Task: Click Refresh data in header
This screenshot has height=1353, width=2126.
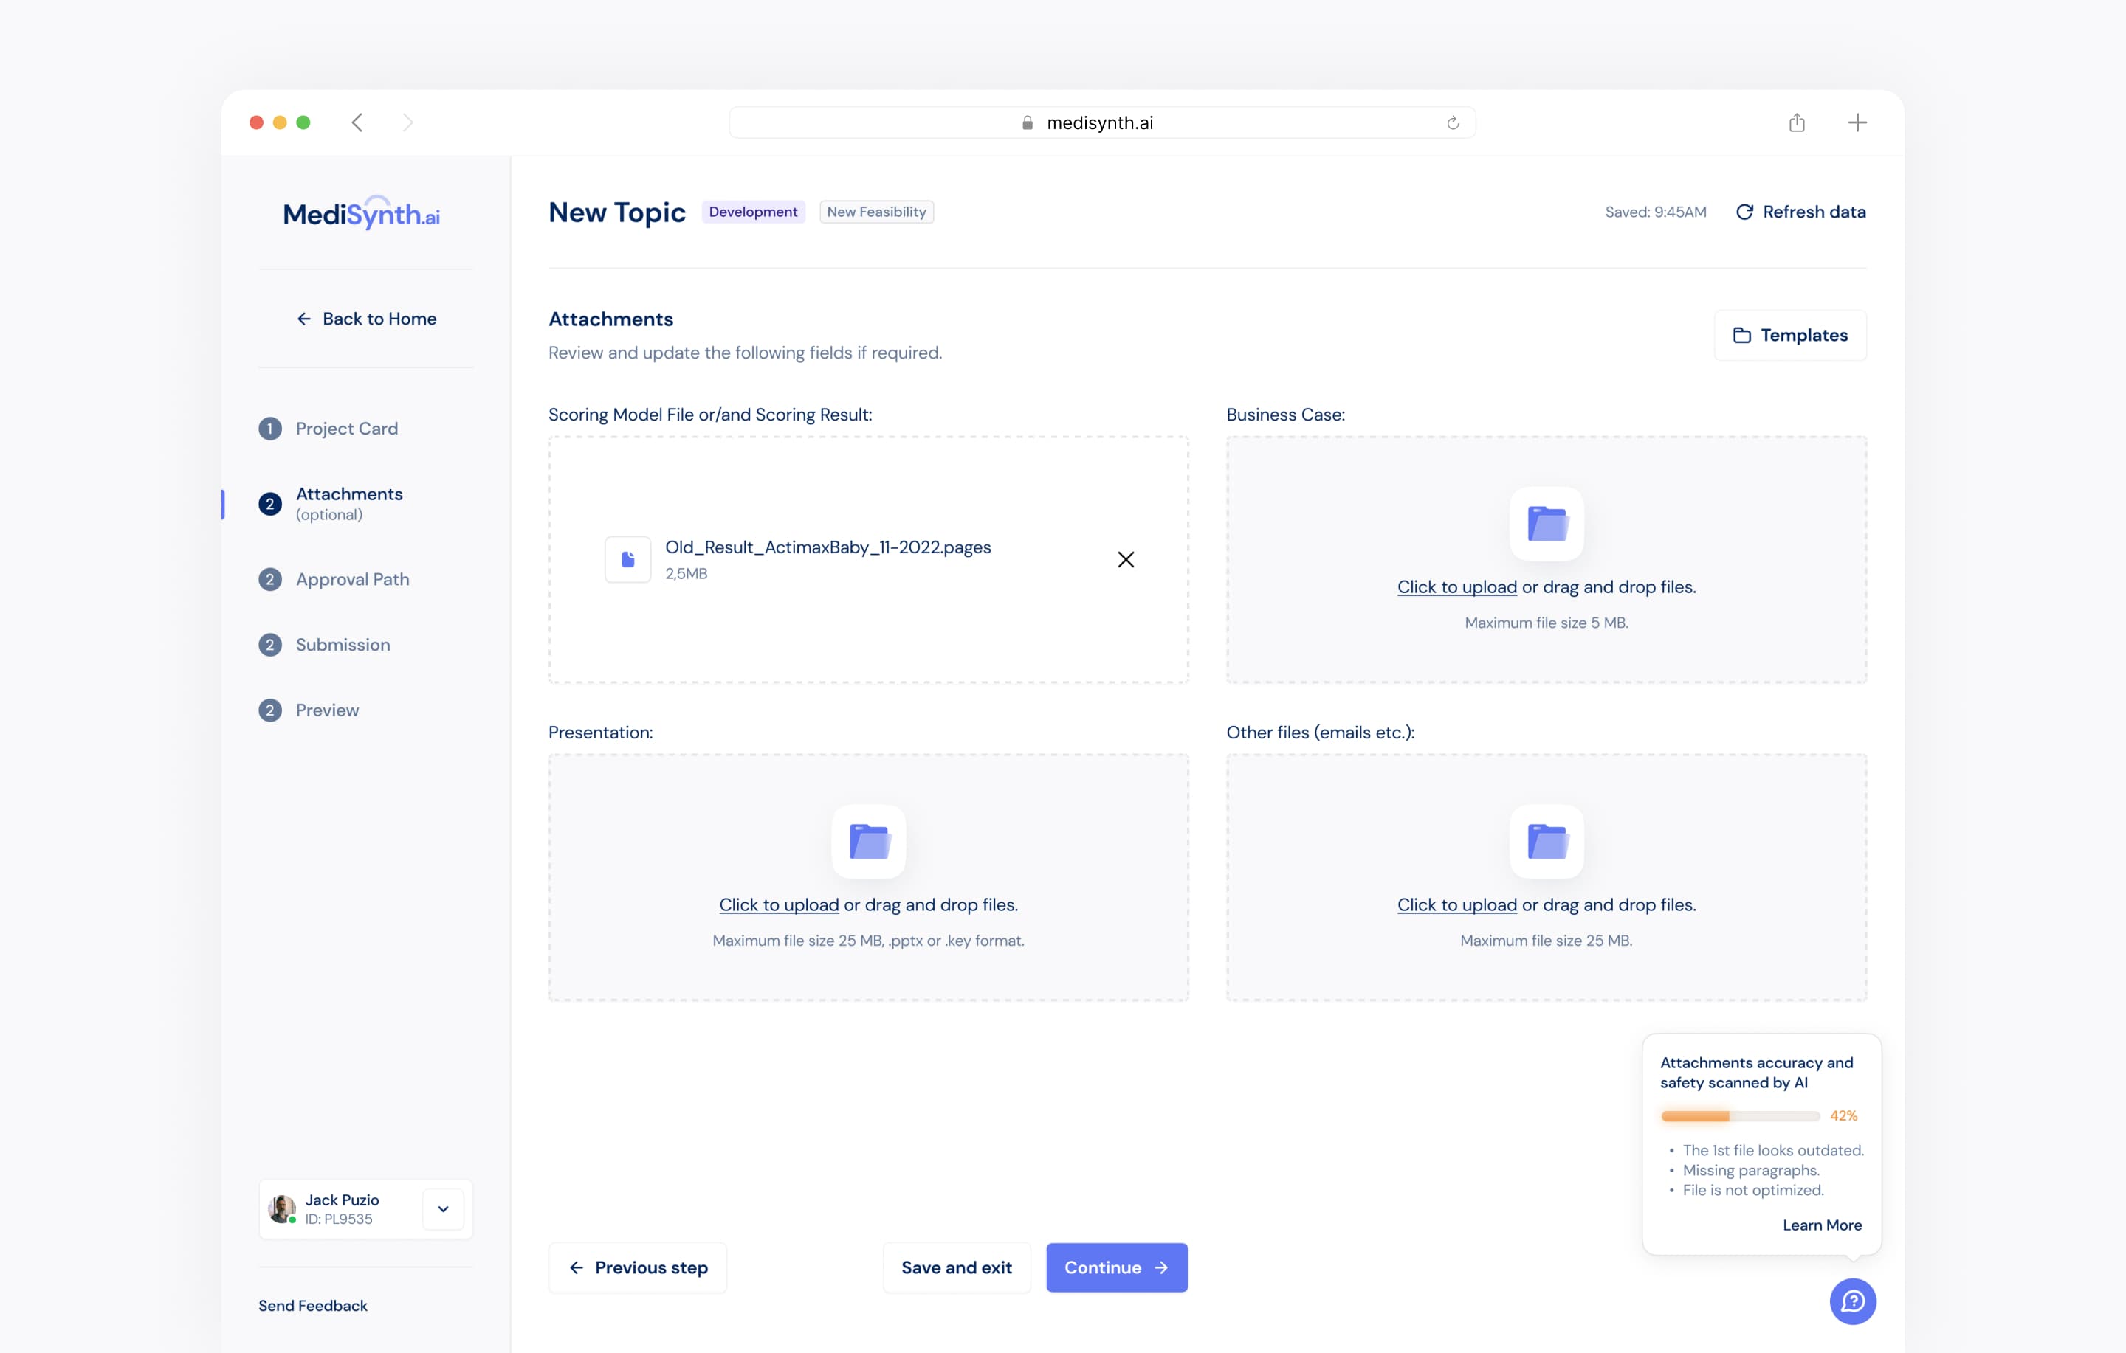Action: click(1800, 212)
